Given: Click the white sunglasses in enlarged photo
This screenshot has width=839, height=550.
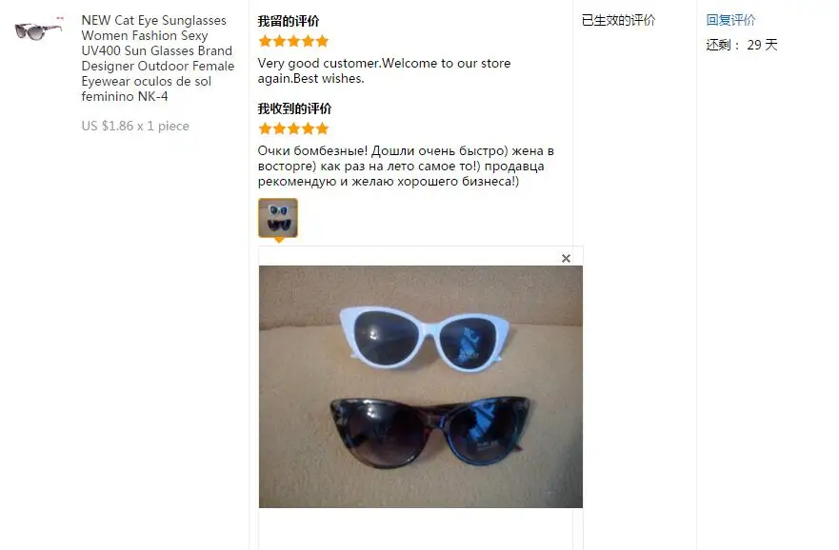Looking at the screenshot, I should 425,338.
